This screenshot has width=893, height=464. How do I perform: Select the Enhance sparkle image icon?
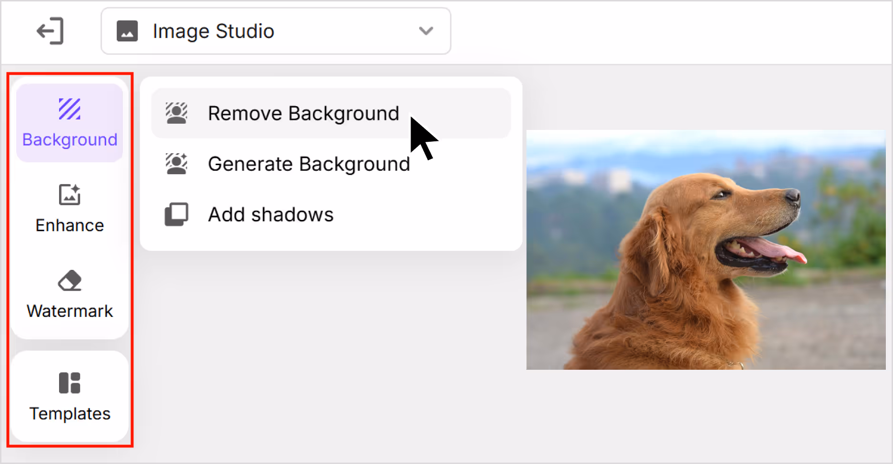point(70,194)
